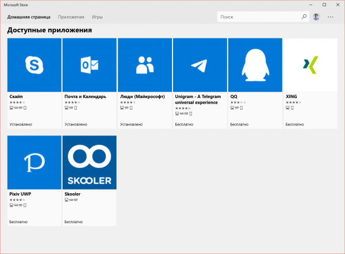Open the user account avatar
Screen dimensions: 345x254
[x=317, y=17]
